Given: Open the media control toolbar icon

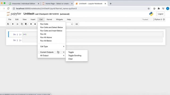Looking at the screenshot, I should pos(163,8).
